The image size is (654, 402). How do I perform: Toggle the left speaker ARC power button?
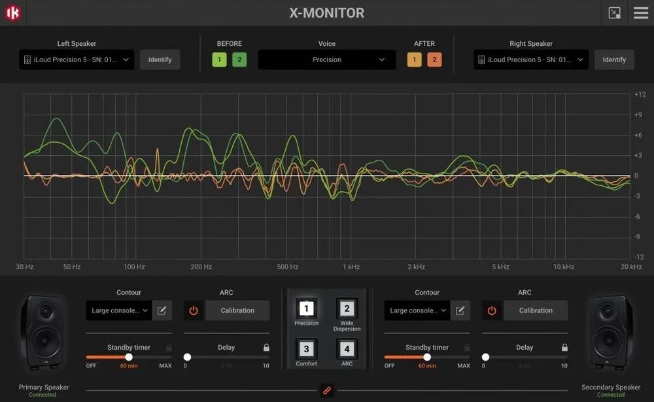[194, 310]
